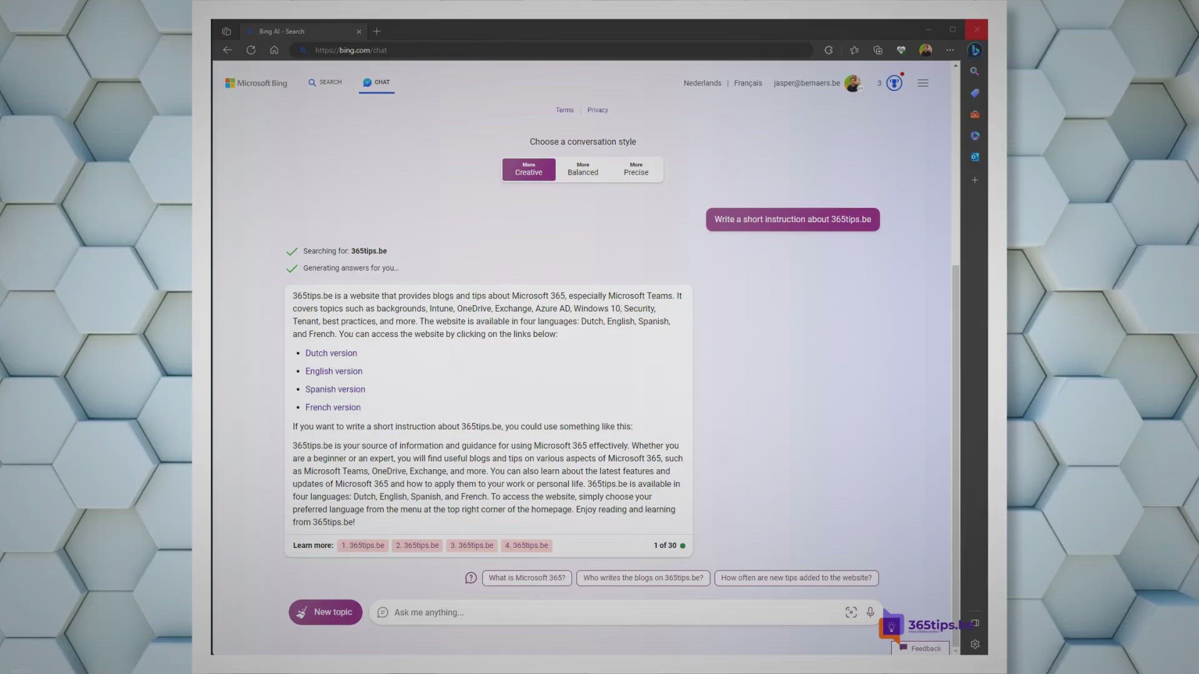Open the Collections icon in the toolbar

pyautogui.click(x=878, y=50)
